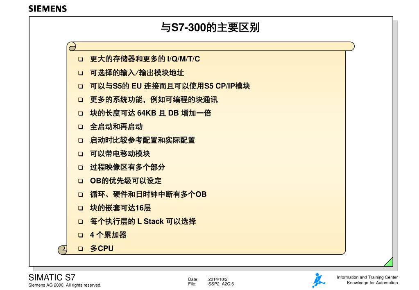Click the square bullet beside OB的优先级可以设定
This screenshot has width=419, height=290.
pyautogui.click(x=80, y=181)
